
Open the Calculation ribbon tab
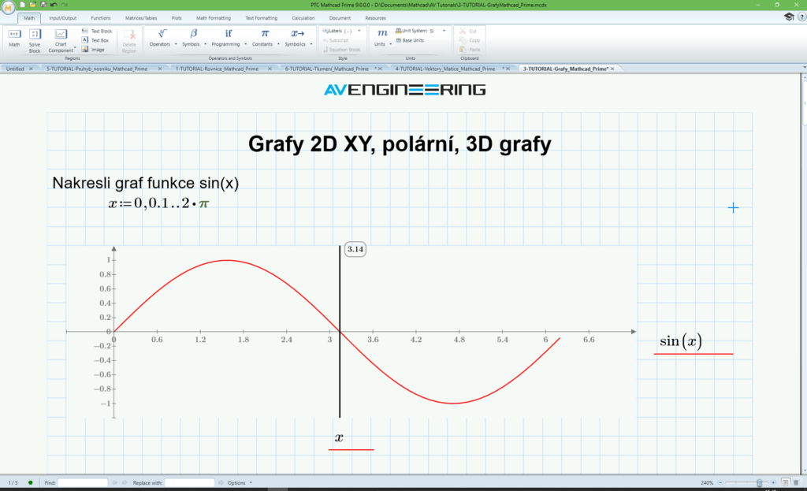coord(303,18)
